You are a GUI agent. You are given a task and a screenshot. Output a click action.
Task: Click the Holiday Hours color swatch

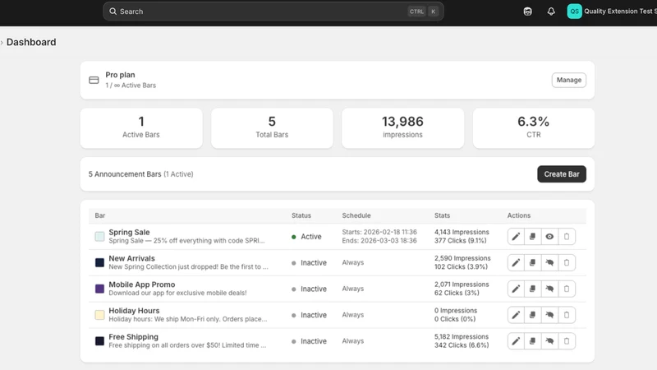click(x=99, y=315)
